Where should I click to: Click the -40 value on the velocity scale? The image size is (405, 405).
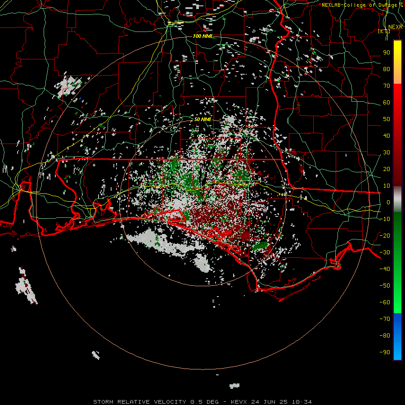coord(385,269)
